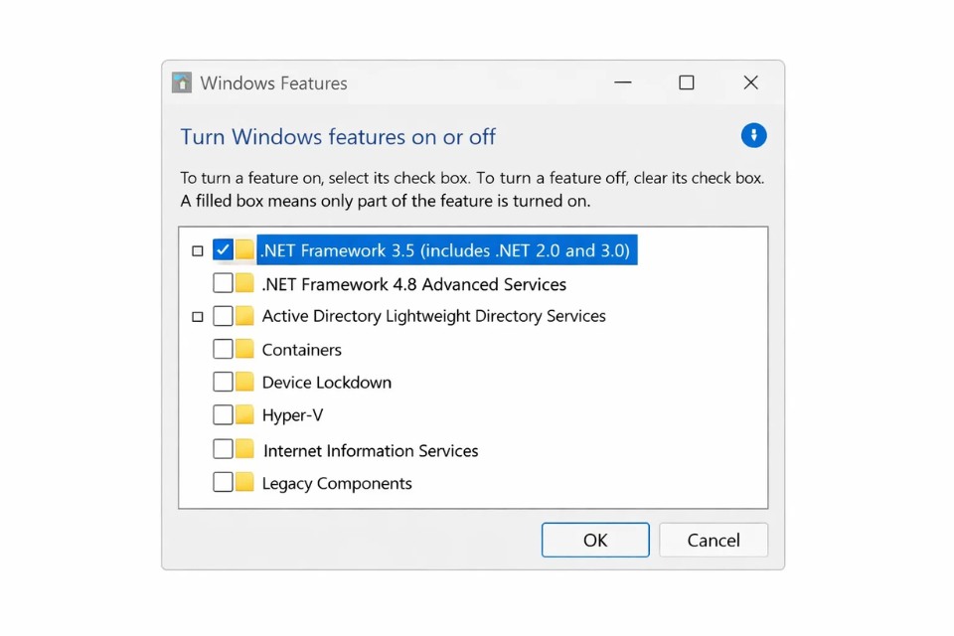This screenshot has width=954, height=636.
Task: Check .NET Framework 4.8 Advanced Services
Action: pyautogui.click(x=223, y=283)
